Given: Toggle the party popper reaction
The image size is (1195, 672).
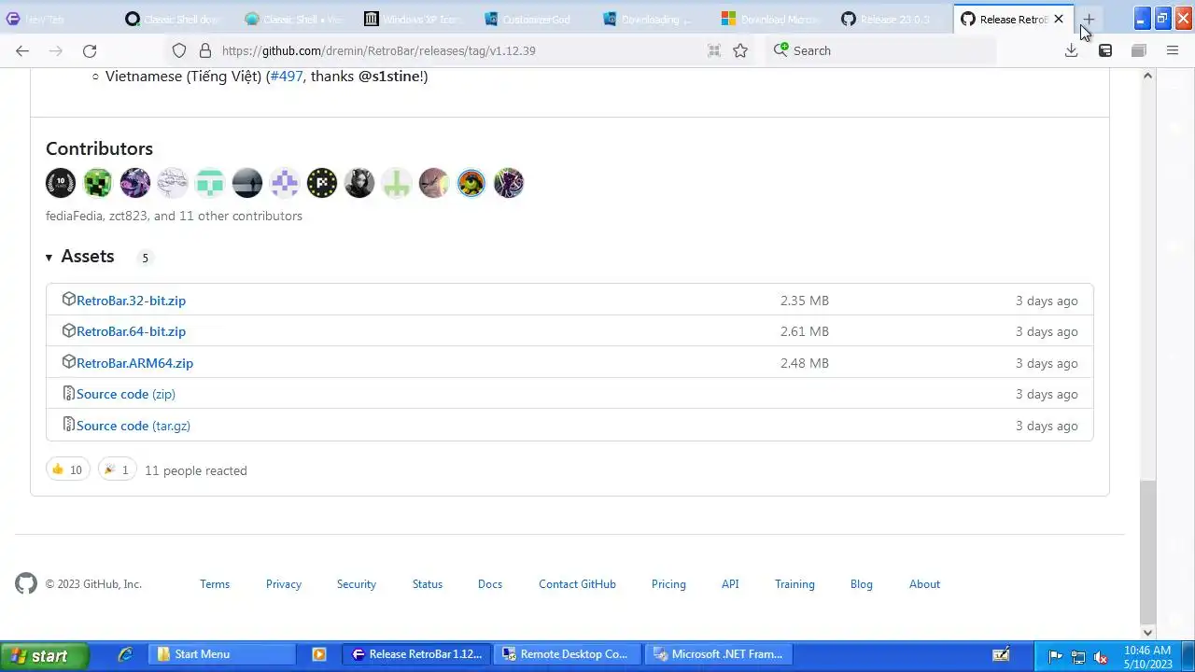Looking at the screenshot, I should (118, 469).
